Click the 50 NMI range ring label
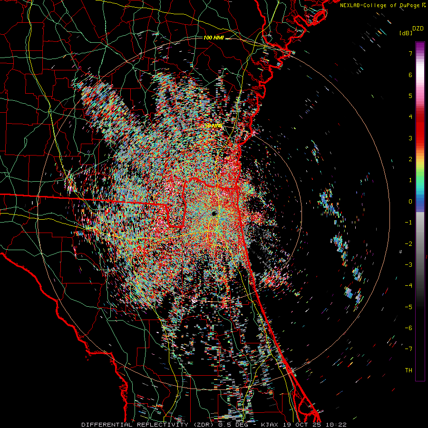 [214, 126]
